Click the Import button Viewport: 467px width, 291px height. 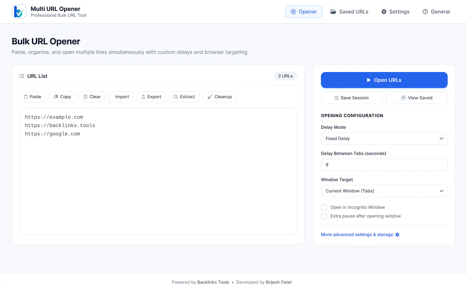(x=121, y=97)
